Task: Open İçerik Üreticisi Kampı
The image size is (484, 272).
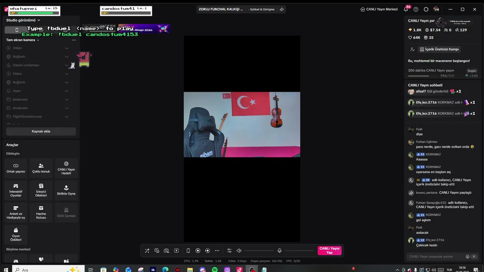Action: coord(439,49)
